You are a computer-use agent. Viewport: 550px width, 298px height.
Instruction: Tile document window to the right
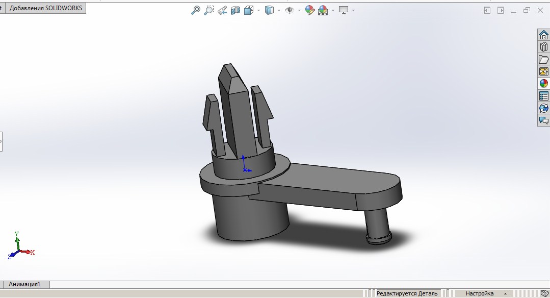(x=501, y=11)
